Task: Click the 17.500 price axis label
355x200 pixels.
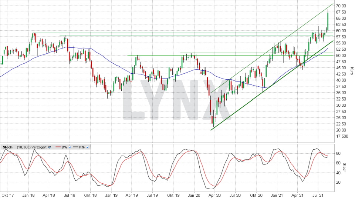Action: [x=342, y=136]
